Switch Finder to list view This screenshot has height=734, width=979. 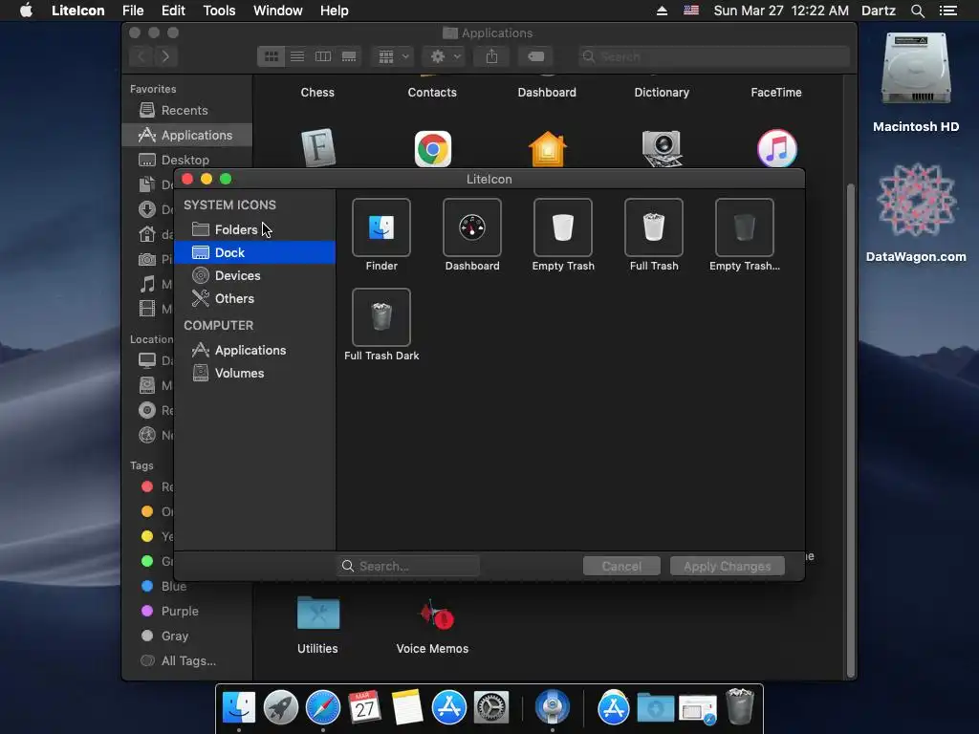(x=297, y=56)
